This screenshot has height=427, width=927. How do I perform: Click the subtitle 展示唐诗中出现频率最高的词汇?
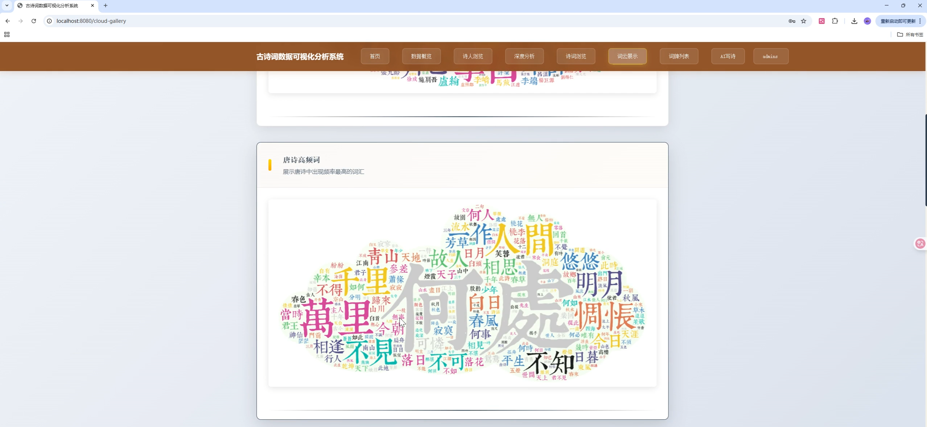(324, 172)
